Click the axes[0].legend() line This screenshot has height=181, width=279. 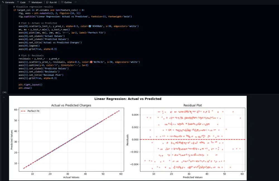tap(29, 46)
